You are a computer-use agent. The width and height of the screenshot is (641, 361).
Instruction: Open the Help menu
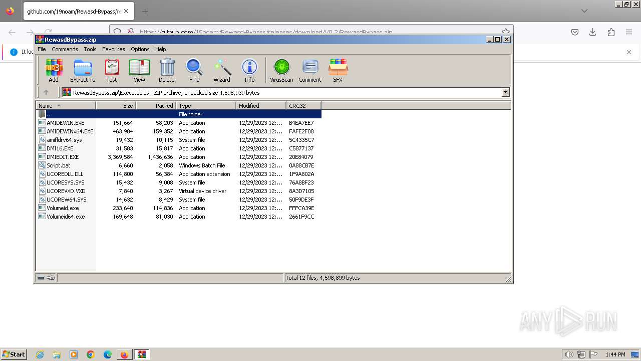(x=161, y=49)
